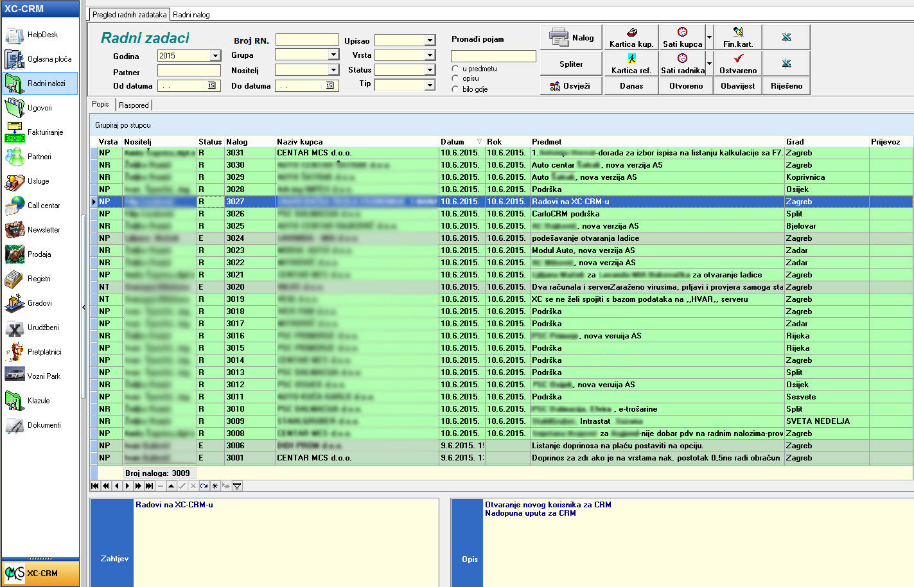
Task: Select the 'opisu' search option
Action: pyautogui.click(x=455, y=79)
